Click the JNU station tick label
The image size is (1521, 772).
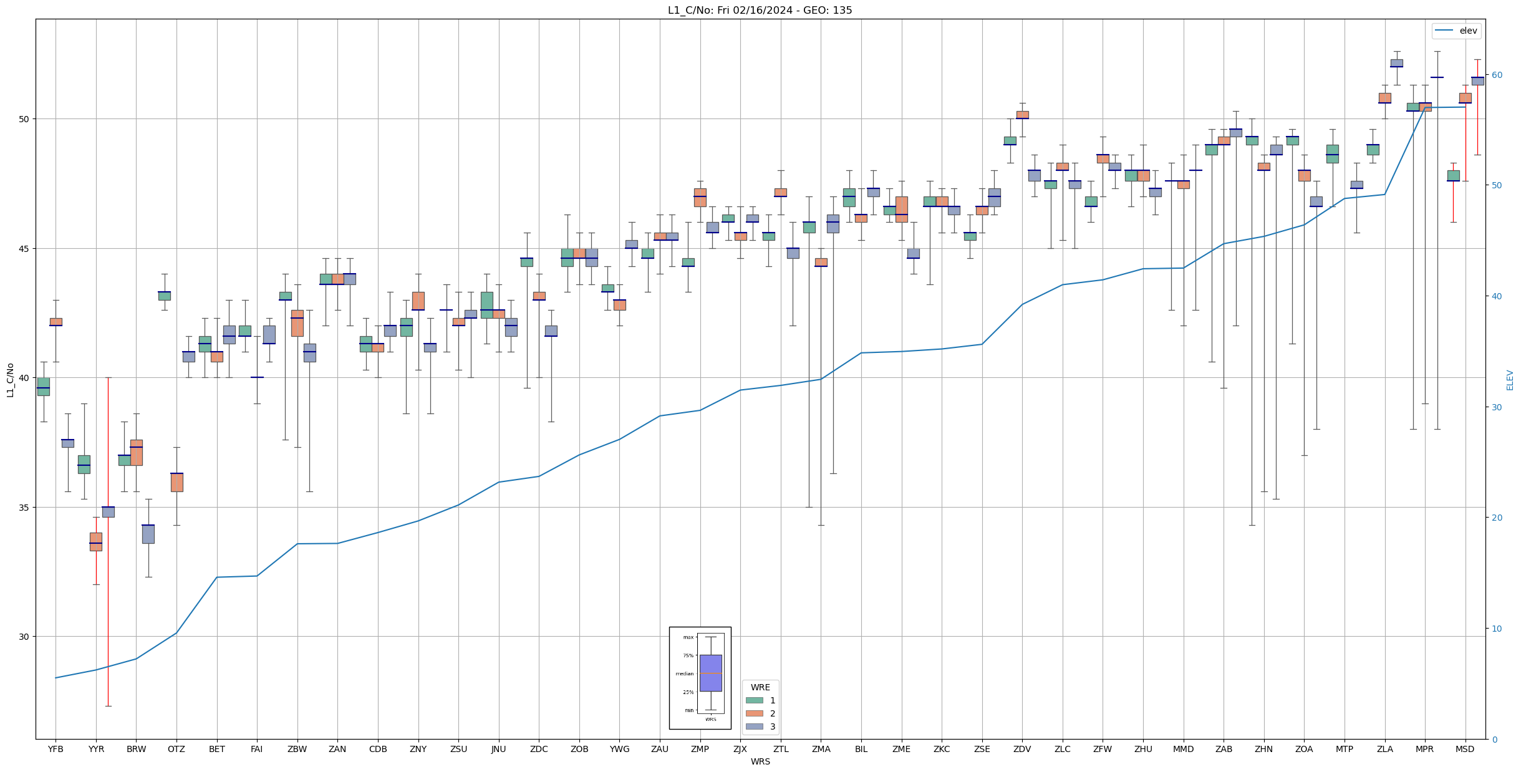tap(498, 749)
